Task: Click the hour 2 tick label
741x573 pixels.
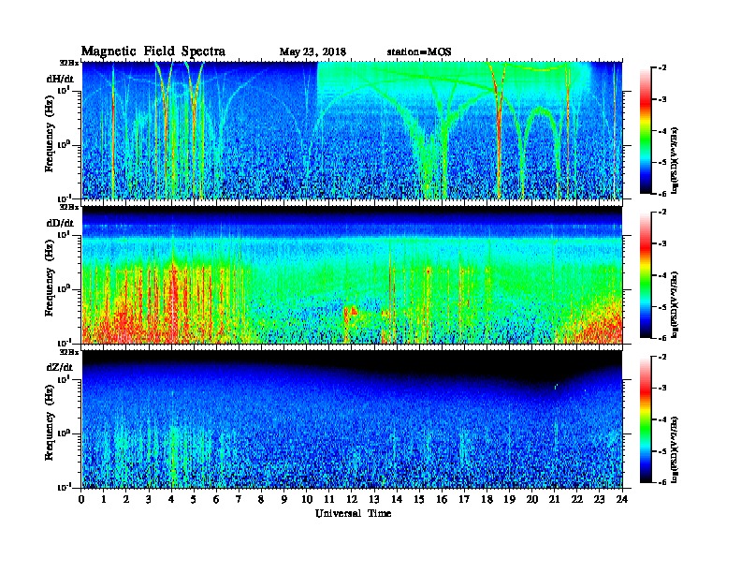Action: [126, 500]
